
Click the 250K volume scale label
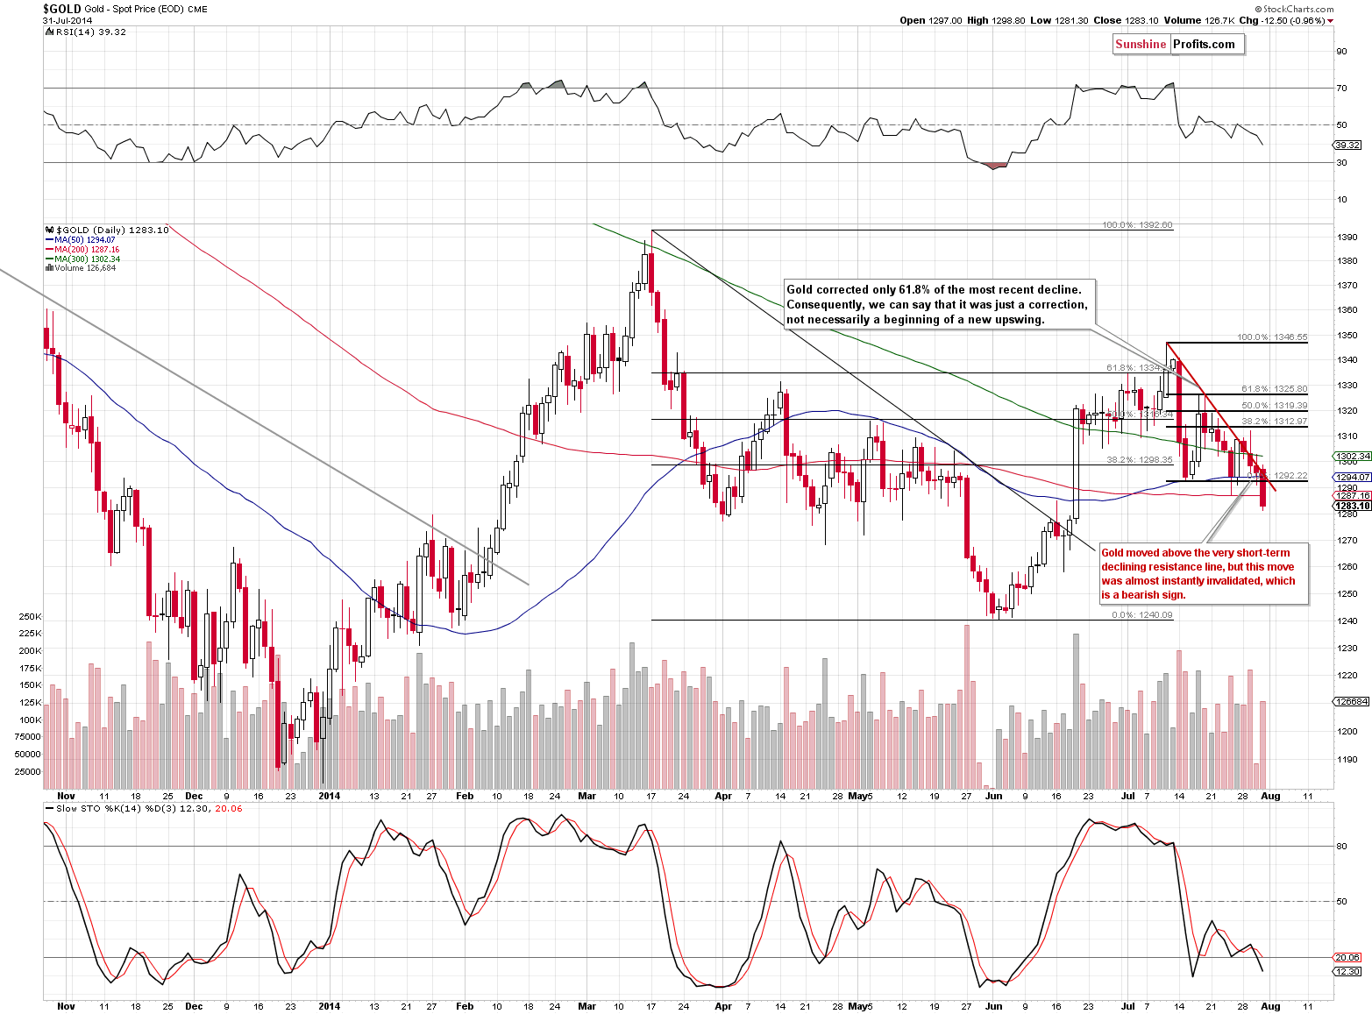pos(30,616)
